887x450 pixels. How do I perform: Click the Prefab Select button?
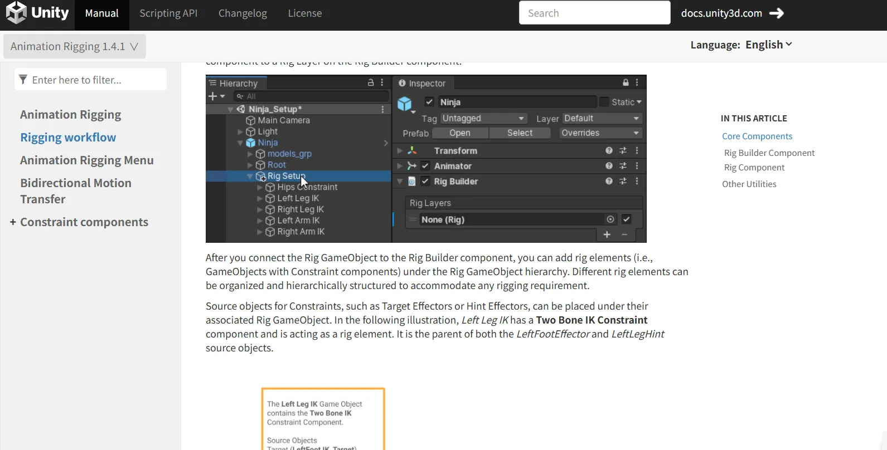pos(520,133)
